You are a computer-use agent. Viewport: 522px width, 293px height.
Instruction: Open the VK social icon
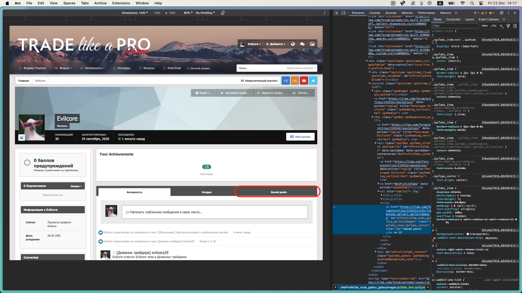tap(286, 81)
